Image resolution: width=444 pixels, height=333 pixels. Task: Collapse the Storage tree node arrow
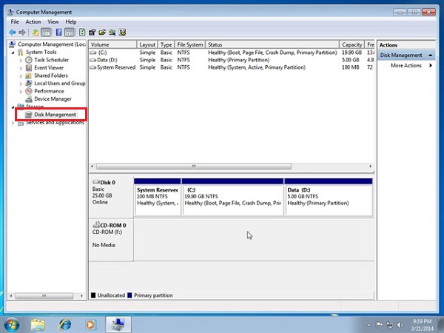coord(13,107)
